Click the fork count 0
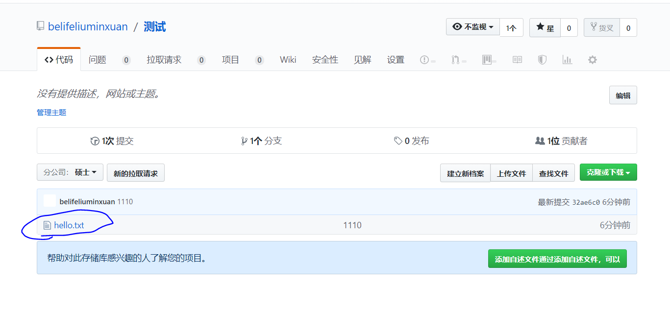Image resolution: width=670 pixels, height=311 pixels. [628, 28]
